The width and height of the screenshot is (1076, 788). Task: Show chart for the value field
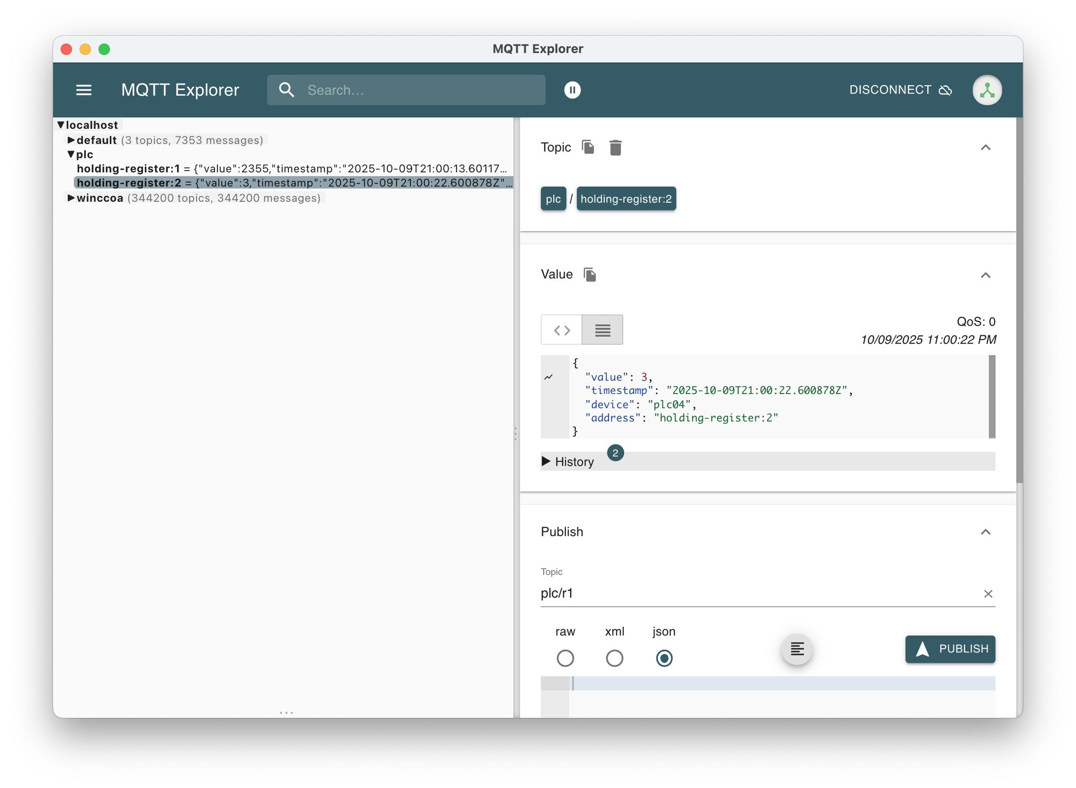(x=549, y=377)
